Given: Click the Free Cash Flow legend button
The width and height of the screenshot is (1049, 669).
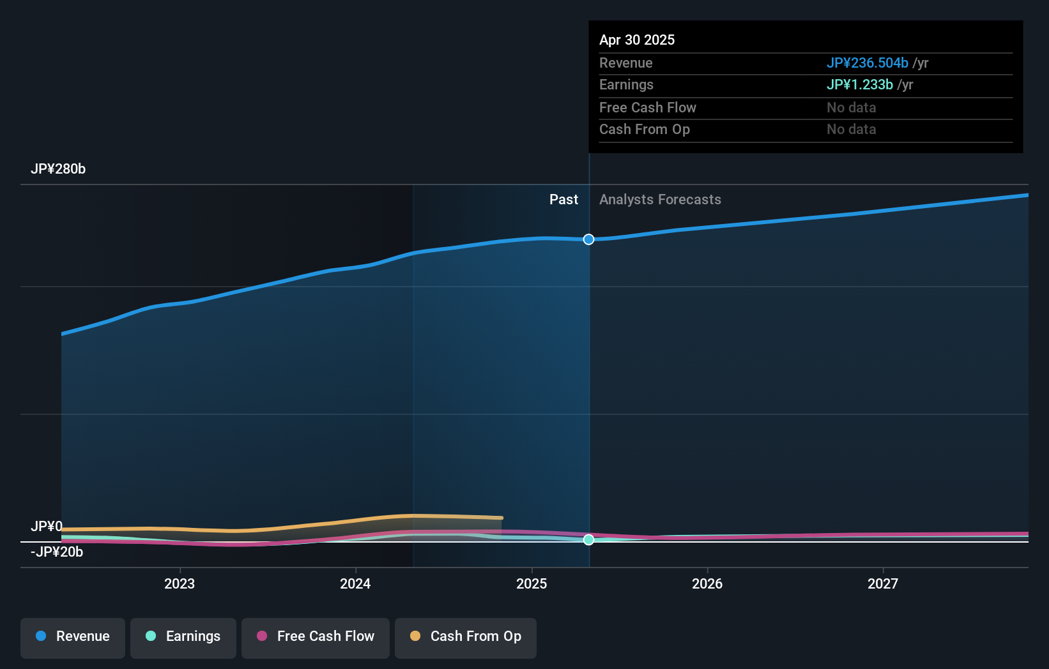Looking at the screenshot, I should (315, 638).
